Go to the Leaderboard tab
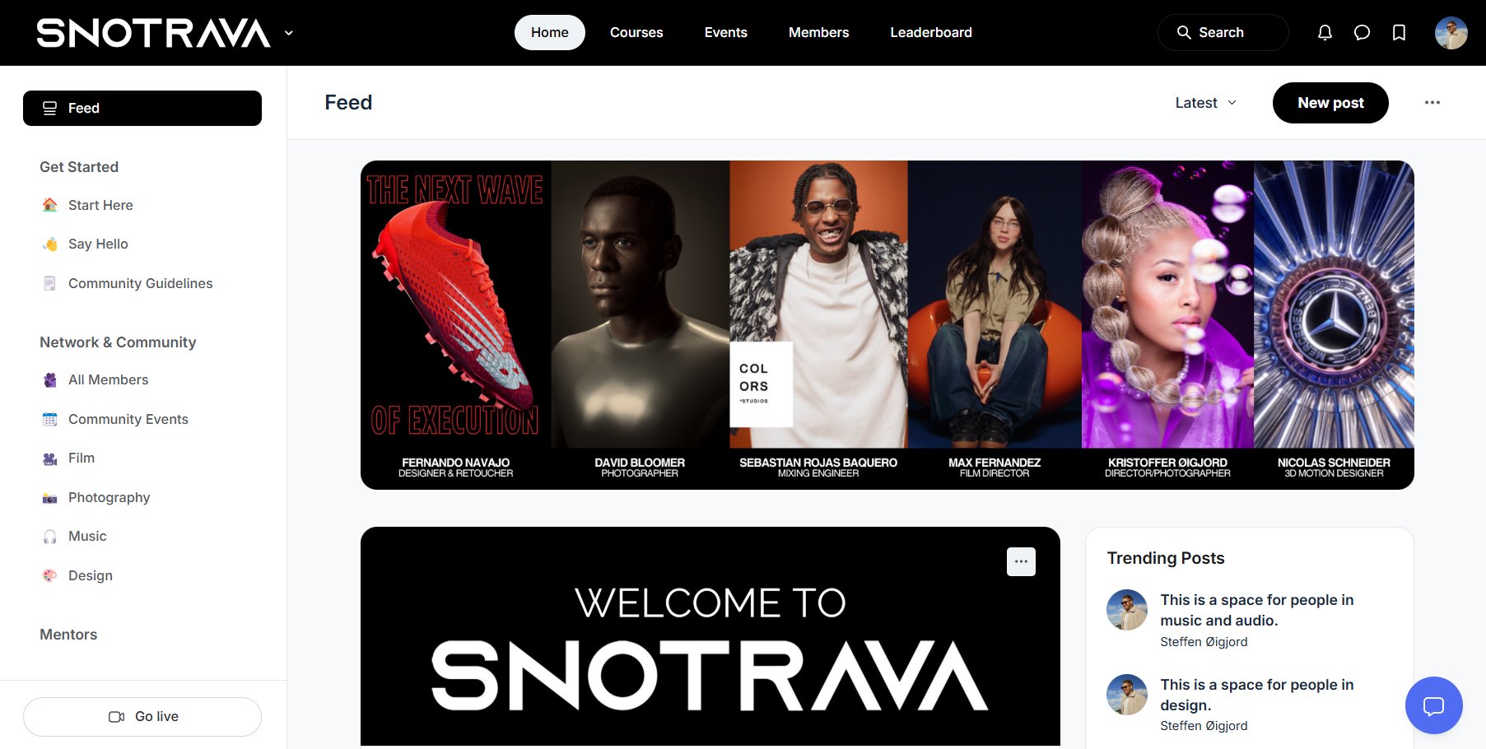This screenshot has height=749, width=1486. click(931, 32)
